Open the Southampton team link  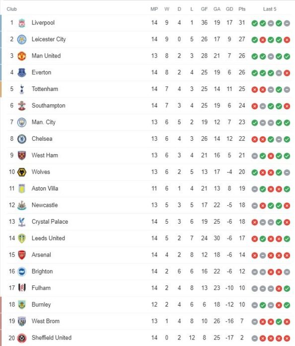(49, 105)
